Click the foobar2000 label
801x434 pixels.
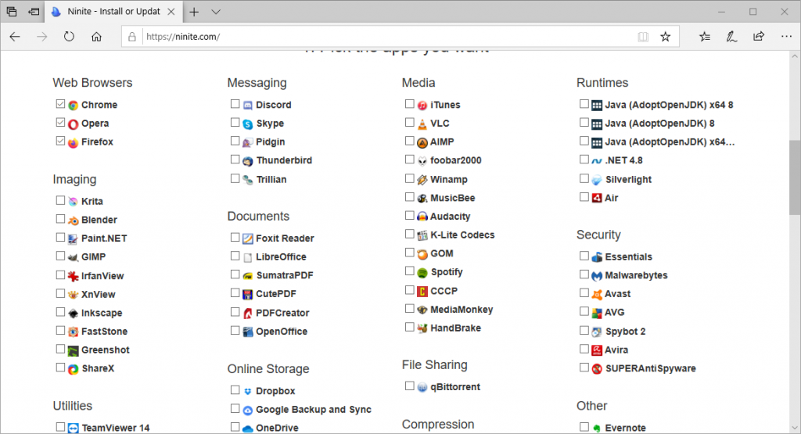tap(456, 160)
